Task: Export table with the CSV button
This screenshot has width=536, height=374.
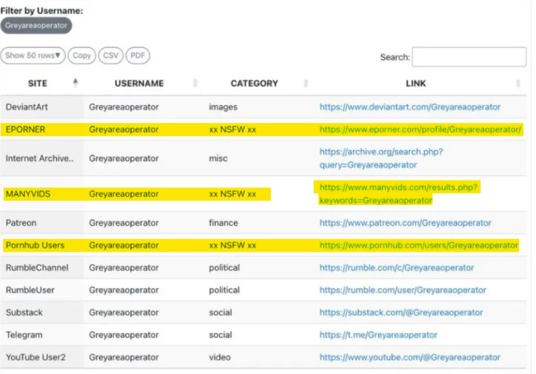Action: click(111, 56)
